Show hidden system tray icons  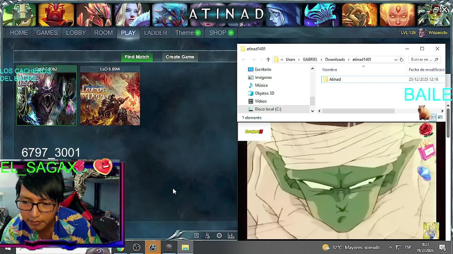tap(390, 248)
